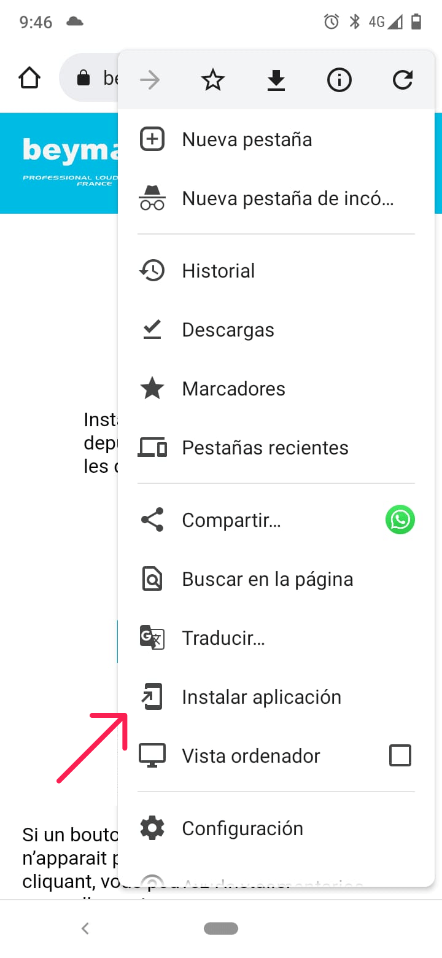Open page info circle icon
Image resolution: width=442 pixels, height=958 pixels.
click(x=339, y=80)
